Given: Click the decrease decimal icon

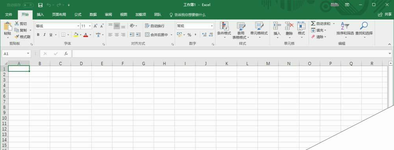Looking at the screenshot, I should click(210, 35).
